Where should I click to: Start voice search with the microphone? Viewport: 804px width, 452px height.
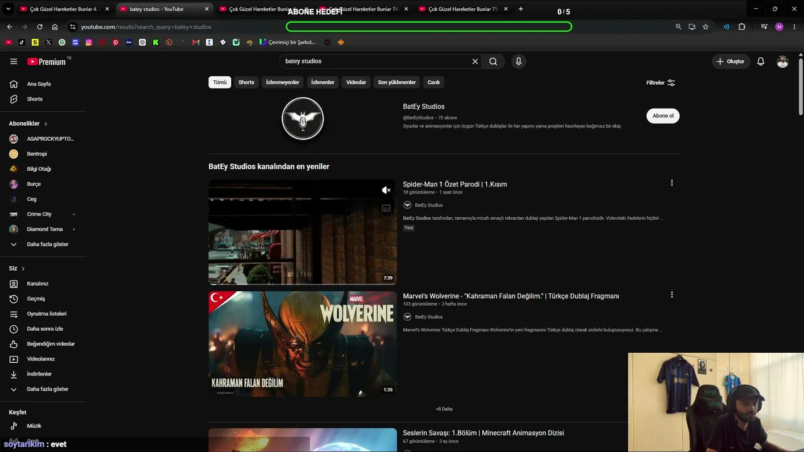518,62
